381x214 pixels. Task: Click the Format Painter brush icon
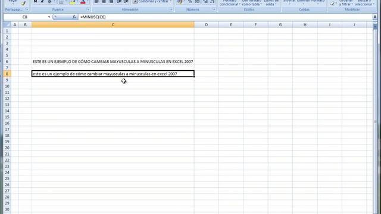coord(23,2)
